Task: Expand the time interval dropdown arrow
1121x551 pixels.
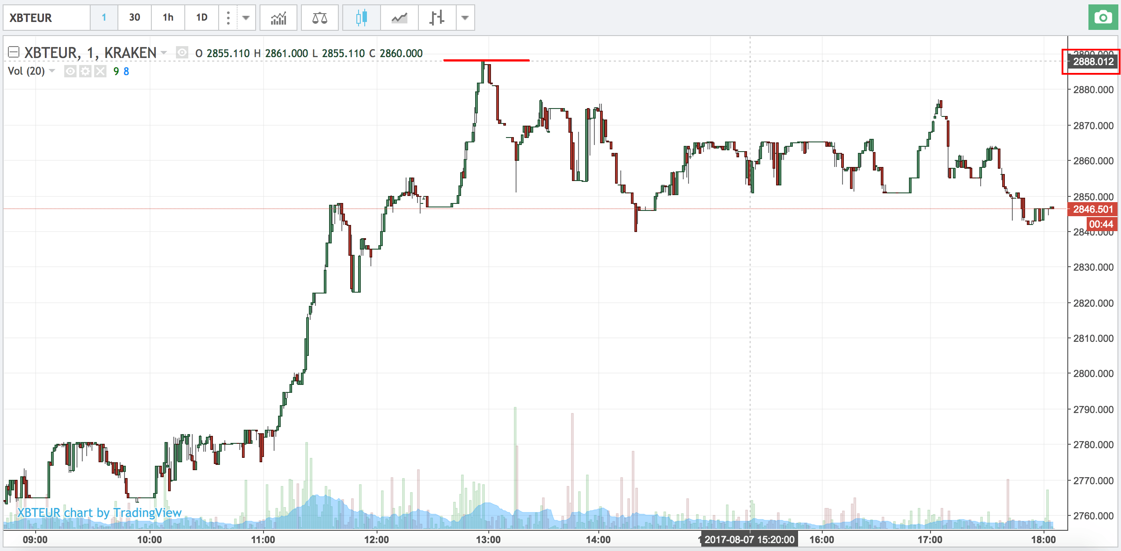Action: click(246, 18)
